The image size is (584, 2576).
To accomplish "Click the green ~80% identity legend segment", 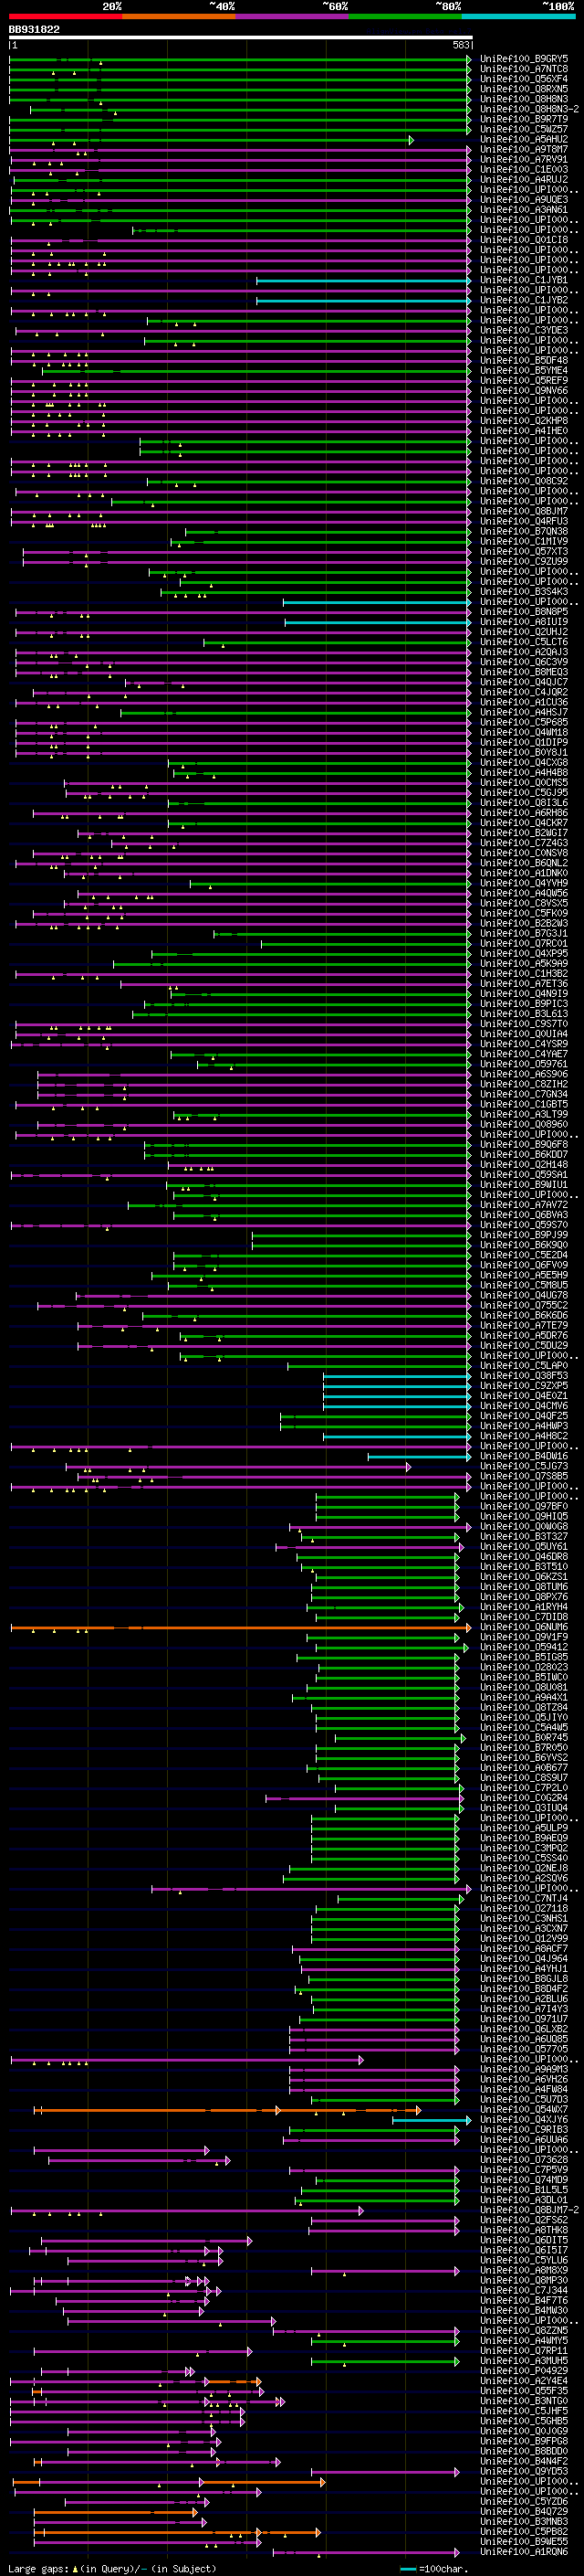I will (x=405, y=17).
